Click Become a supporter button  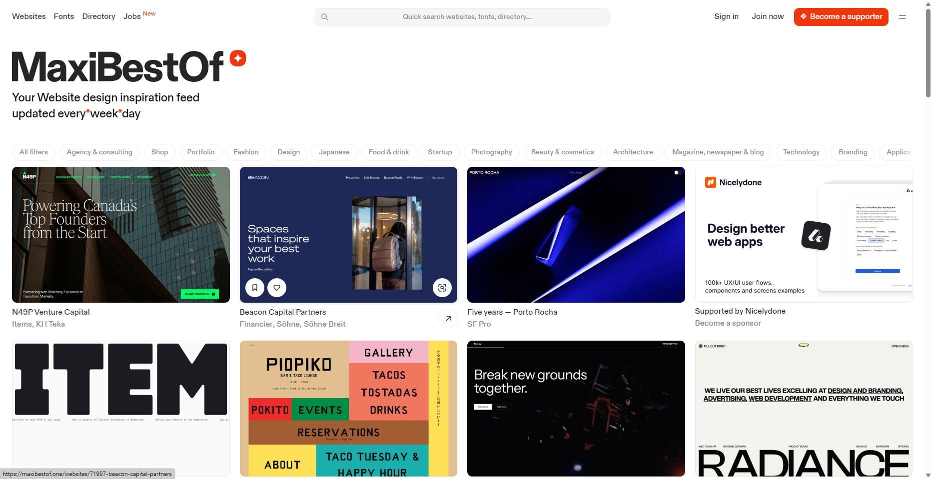[841, 16]
